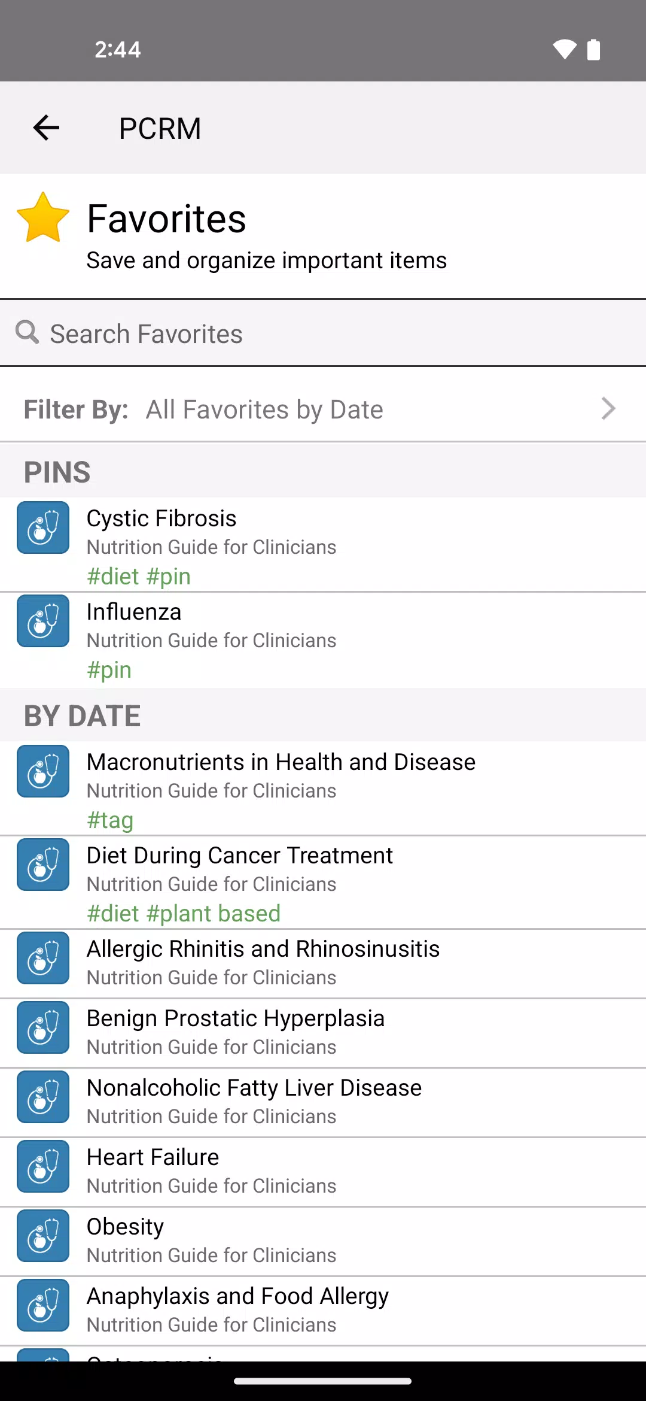Tap the Heart Failure guide icon

(43, 1166)
